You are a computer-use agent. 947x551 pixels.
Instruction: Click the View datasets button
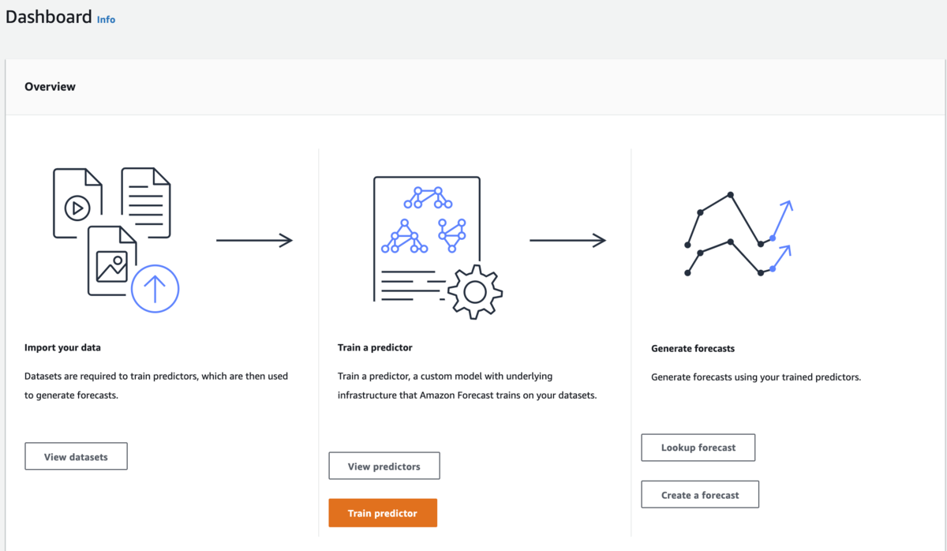point(76,456)
